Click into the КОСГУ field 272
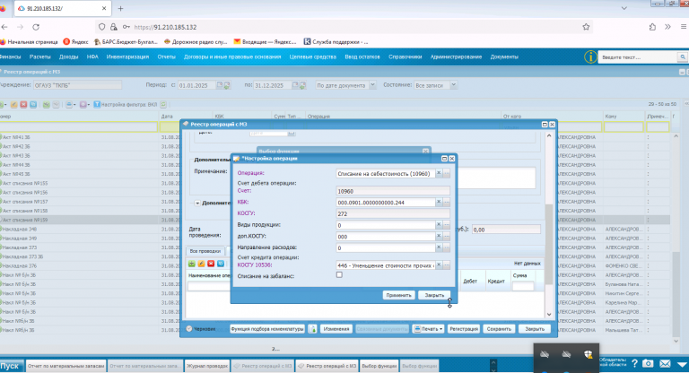The image size is (689, 373). (x=393, y=214)
